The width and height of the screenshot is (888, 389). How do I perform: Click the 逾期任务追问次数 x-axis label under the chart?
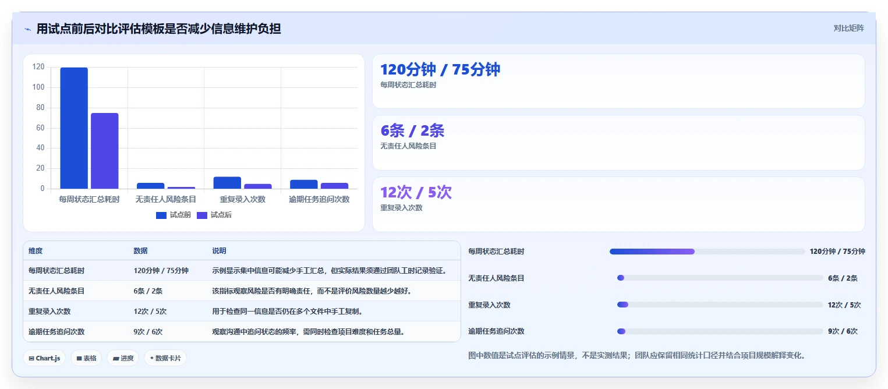coord(319,199)
